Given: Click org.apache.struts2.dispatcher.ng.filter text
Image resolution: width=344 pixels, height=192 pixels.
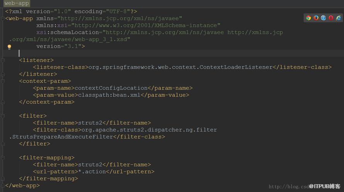Looking at the screenshot, I should (149, 130).
